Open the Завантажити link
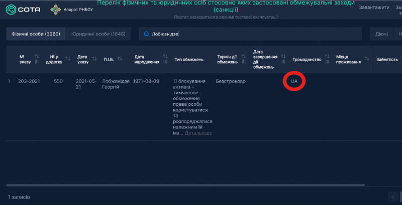 click(x=374, y=8)
